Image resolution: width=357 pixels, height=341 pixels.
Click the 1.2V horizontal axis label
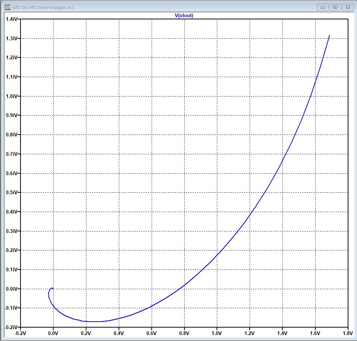coord(250,333)
